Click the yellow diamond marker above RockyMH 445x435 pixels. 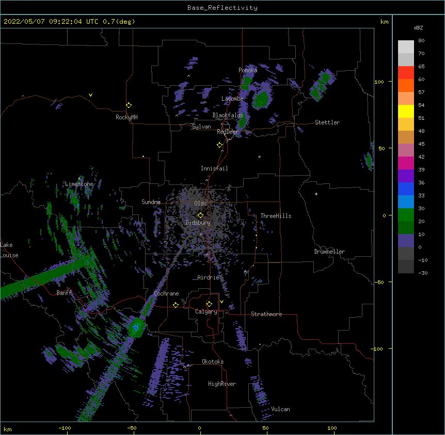pyautogui.click(x=129, y=105)
